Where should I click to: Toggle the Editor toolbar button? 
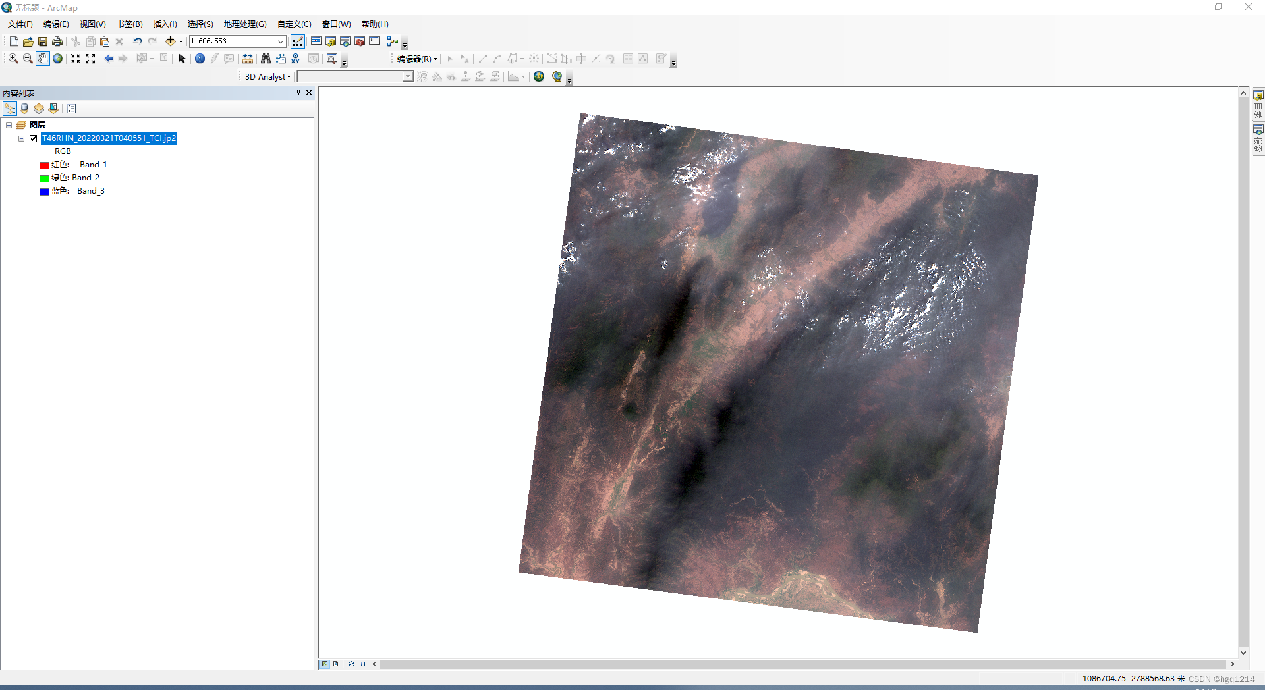coord(298,41)
